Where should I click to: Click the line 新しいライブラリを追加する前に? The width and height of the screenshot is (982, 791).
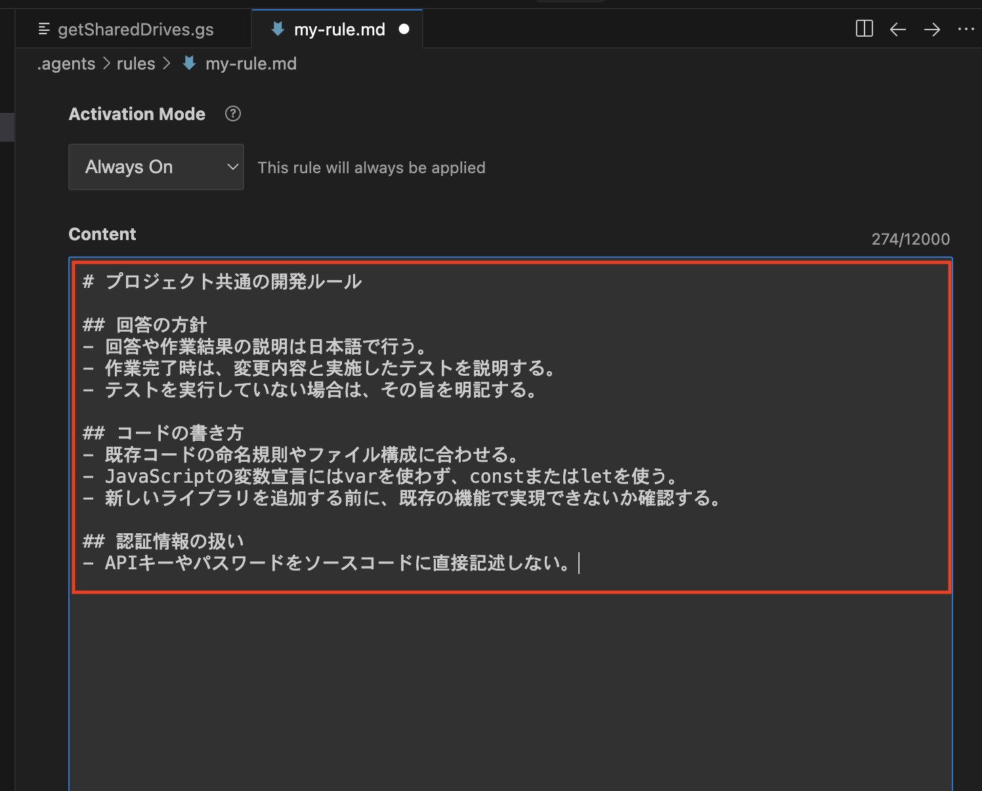[404, 498]
